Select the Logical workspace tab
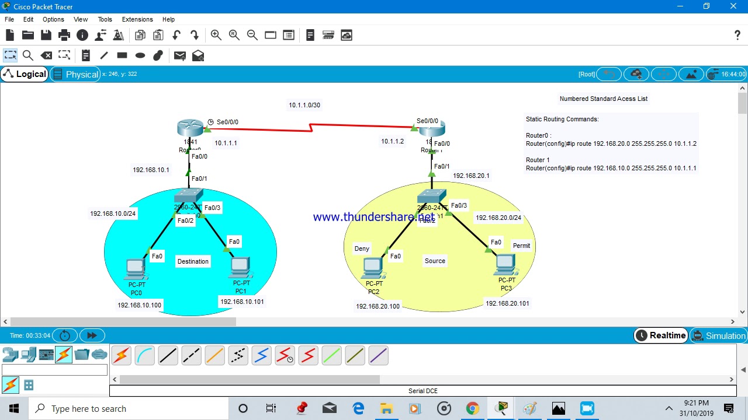Image resolution: width=748 pixels, height=420 pixels. 24,74
